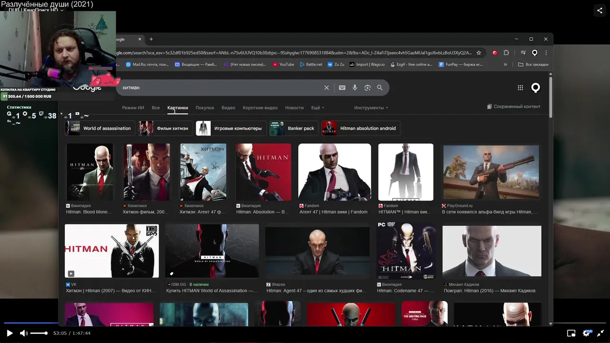Screen dimensions: 610x343
Task: Open the on-screen keyboard input tool
Action: [342, 88]
